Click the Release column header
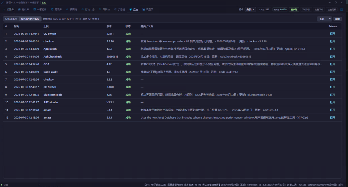The height and width of the screenshot is (187, 348). click(333, 26)
